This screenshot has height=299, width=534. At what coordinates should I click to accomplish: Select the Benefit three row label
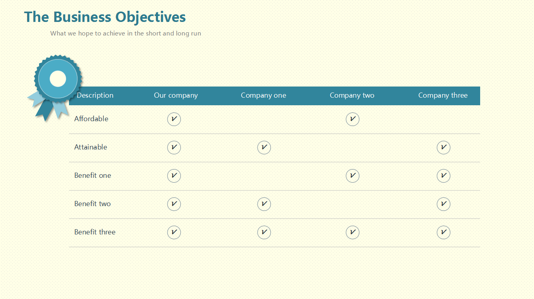pyautogui.click(x=95, y=232)
